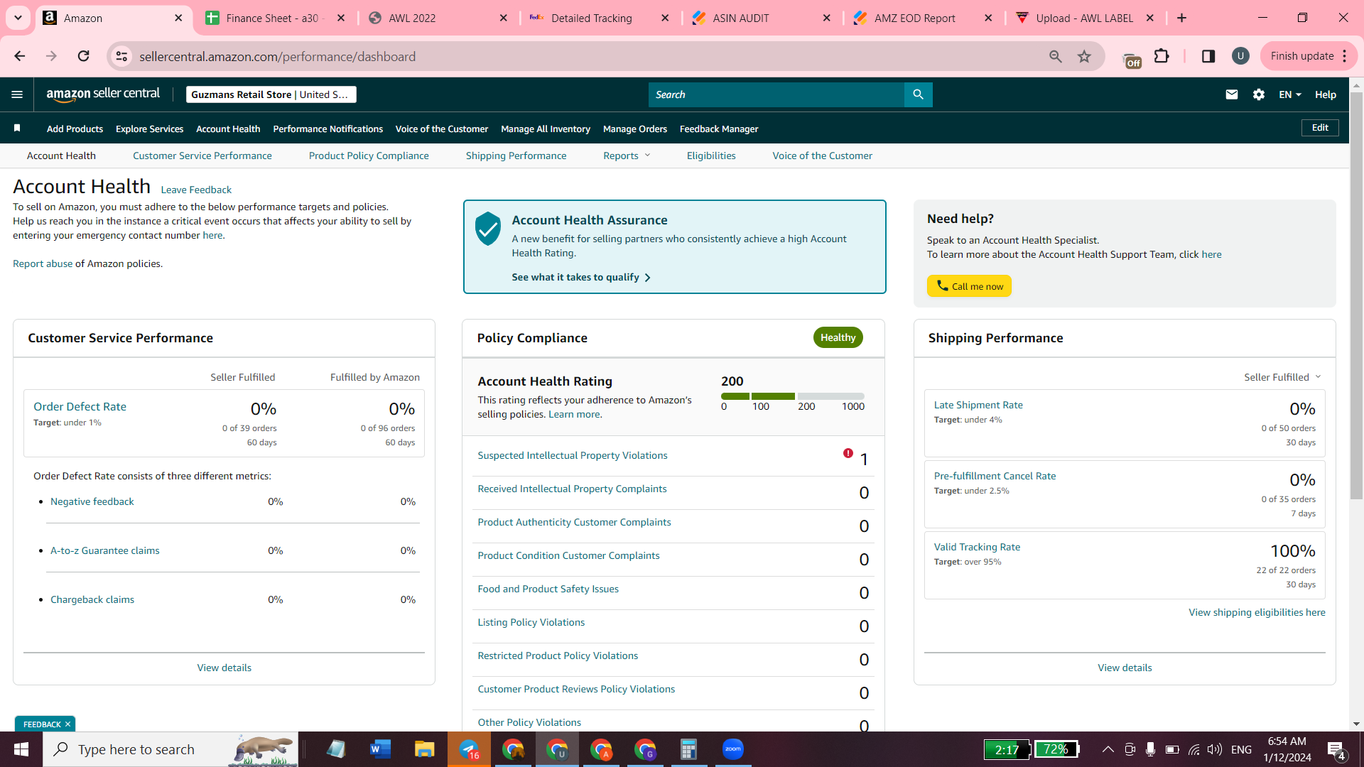Open Feedback Manager from the favorites bar
Viewport: 1364px width, 767px height.
pos(719,129)
